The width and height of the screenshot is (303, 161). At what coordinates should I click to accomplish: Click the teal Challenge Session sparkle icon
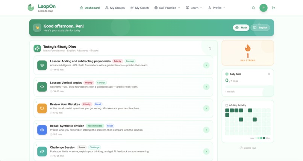42,151
